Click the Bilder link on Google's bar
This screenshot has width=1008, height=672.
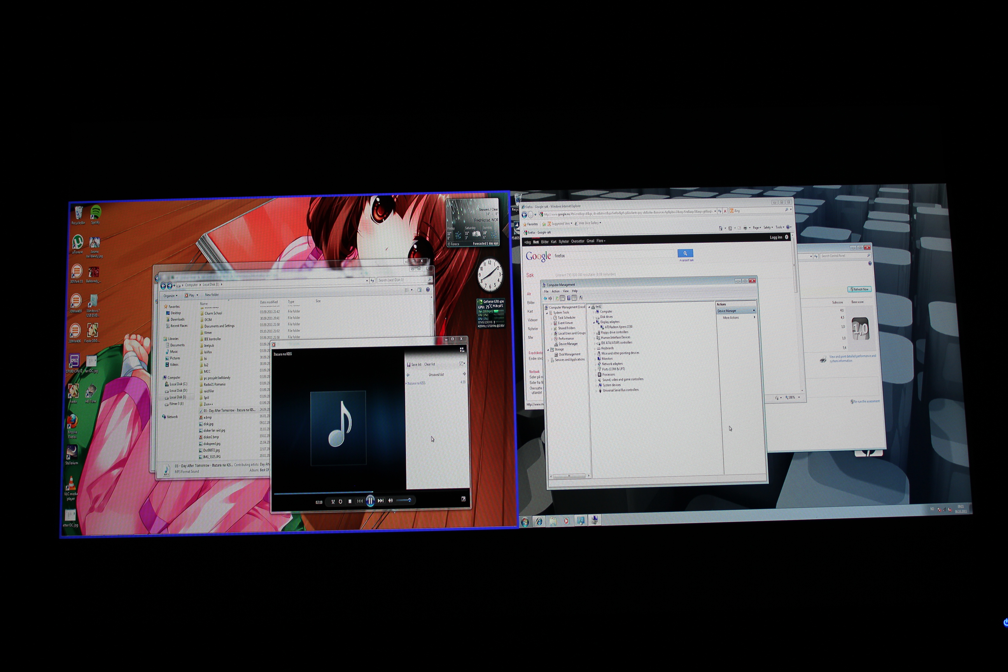click(x=545, y=242)
